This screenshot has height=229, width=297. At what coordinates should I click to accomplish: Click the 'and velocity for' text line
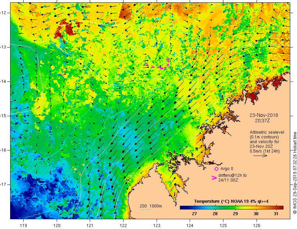click(264, 142)
